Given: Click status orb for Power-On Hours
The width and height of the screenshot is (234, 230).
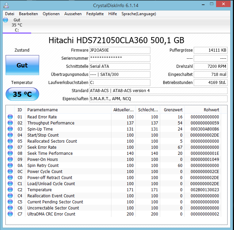Looking at the screenshot, I should pyautogui.click(x=10, y=159).
